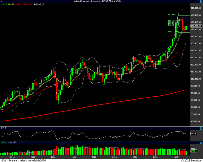Click the Índice Bovespa chart title text
Screen dimensions: 203x162
click(97, 1)
